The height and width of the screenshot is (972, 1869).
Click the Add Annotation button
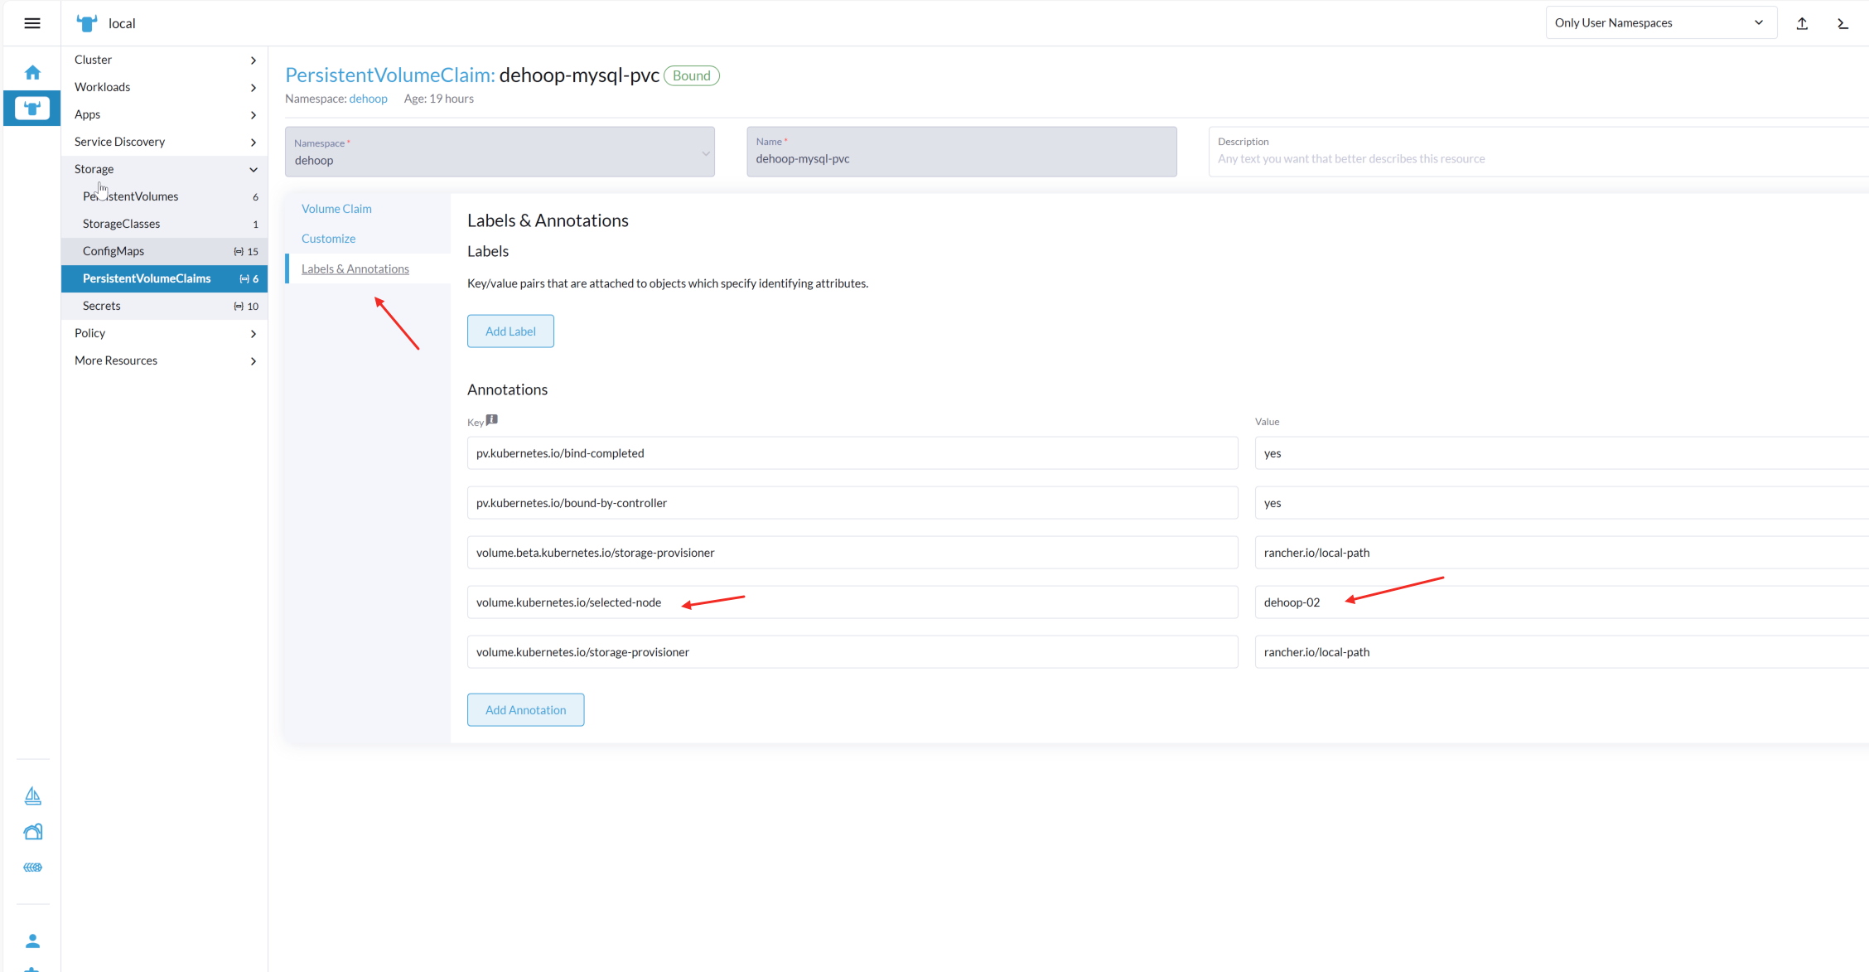click(525, 710)
